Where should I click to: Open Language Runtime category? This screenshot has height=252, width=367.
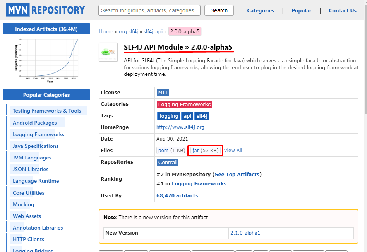pos(36,181)
